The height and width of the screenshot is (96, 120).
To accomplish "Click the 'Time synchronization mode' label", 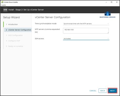I will 46,24.
